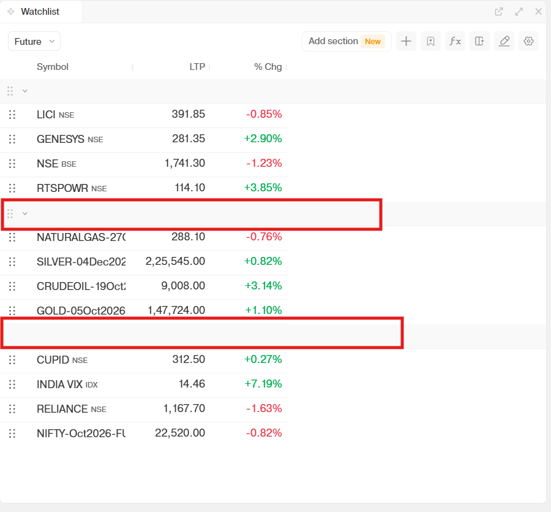Click the drag handle of the LICI row
Viewport: 551px width, 512px height.
click(x=12, y=115)
